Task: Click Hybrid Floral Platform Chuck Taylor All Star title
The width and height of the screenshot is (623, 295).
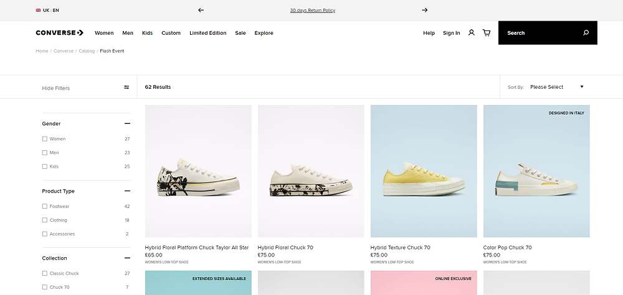Action: [197, 247]
